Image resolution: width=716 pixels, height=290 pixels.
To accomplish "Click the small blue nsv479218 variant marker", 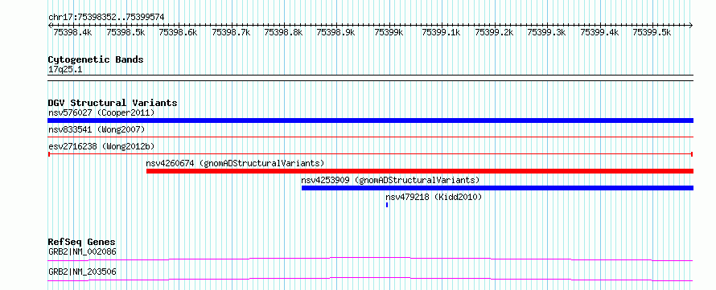I will pyautogui.click(x=387, y=205).
